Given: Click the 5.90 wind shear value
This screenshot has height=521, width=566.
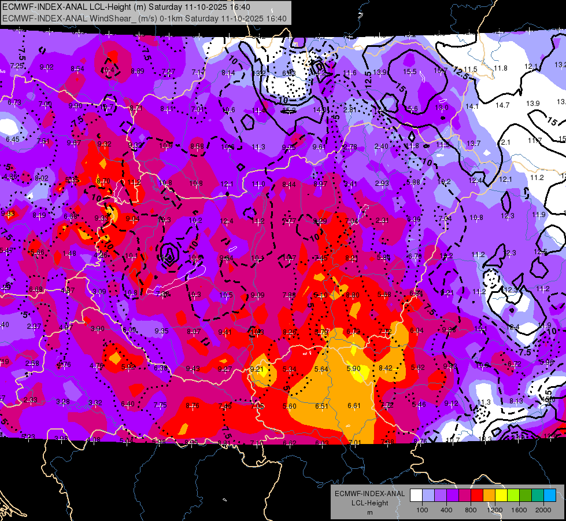Looking at the screenshot, I should click(x=353, y=368).
